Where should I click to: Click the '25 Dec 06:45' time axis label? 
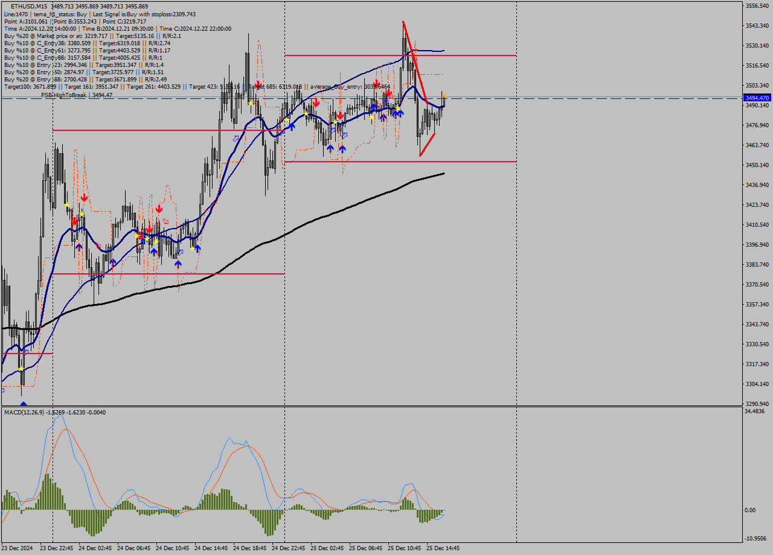pos(366,548)
